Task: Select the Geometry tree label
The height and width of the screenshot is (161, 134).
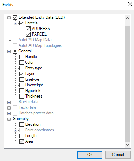Action: pyautogui.click(x=21, y=119)
